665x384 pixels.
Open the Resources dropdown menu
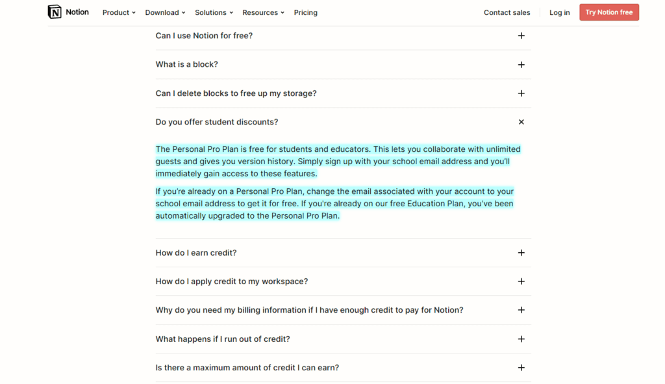[263, 12]
